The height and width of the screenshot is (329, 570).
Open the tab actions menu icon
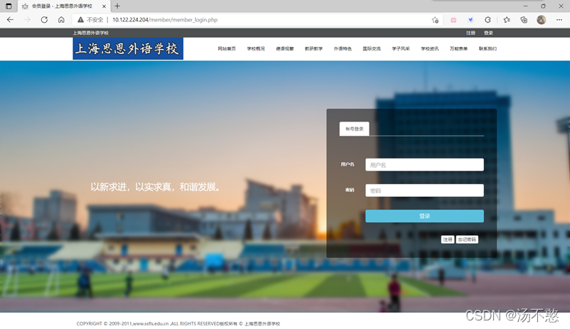point(9,6)
